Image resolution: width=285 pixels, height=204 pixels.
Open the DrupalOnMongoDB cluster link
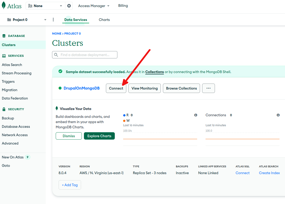(x=82, y=88)
